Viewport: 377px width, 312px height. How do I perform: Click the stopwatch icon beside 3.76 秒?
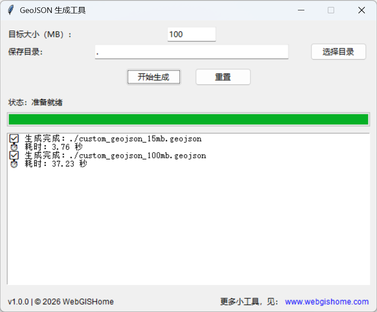click(x=14, y=147)
